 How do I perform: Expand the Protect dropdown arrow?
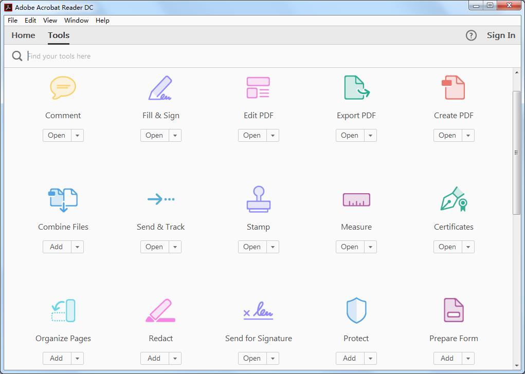click(371, 358)
